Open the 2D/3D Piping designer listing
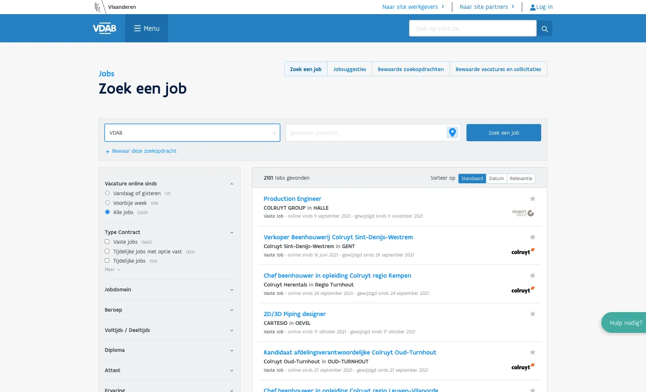 pyautogui.click(x=294, y=314)
